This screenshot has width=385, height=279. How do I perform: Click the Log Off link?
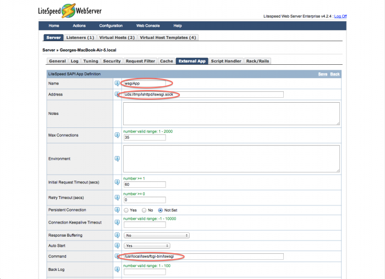[x=340, y=16]
